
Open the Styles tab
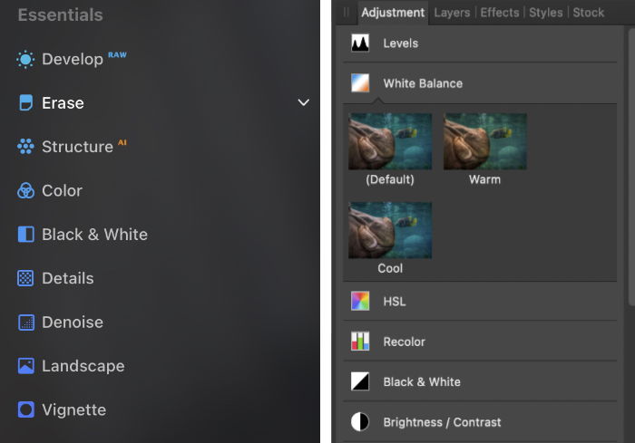coord(546,13)
